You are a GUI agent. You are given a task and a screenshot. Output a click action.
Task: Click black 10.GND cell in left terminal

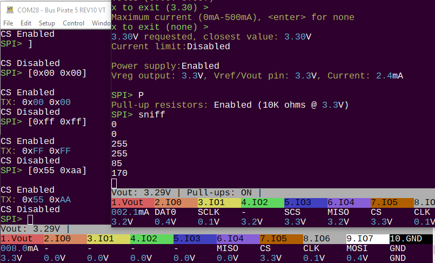click(x=411, y=239)
